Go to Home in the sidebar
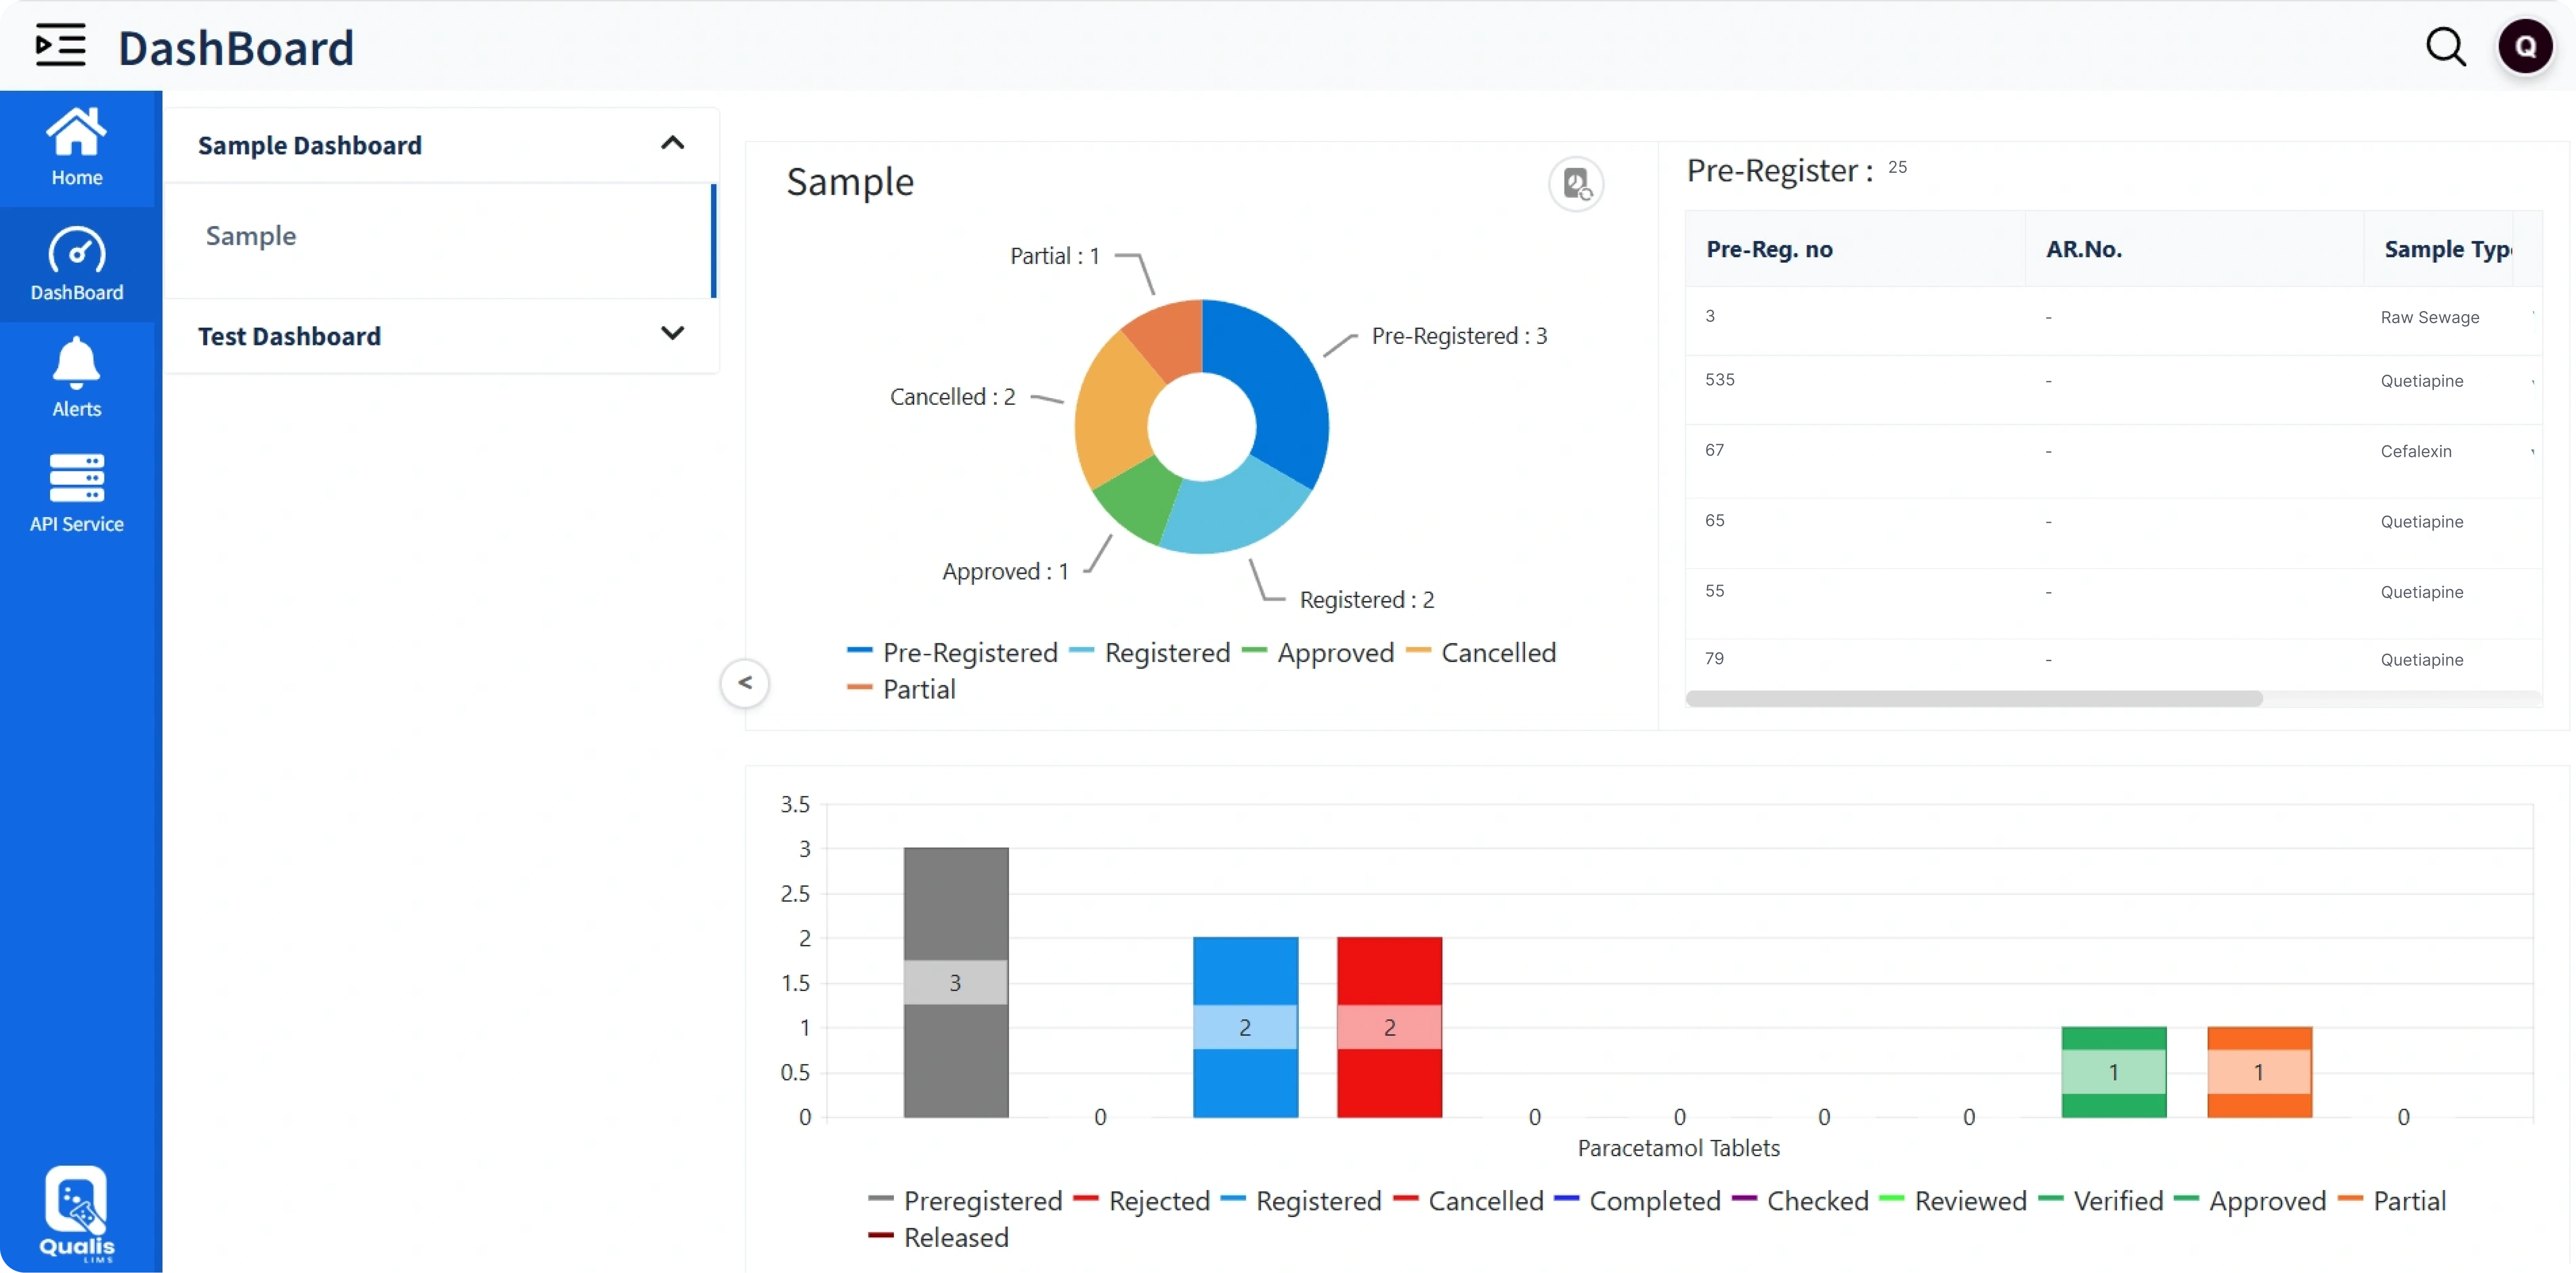This screenshot has height=1273, width=2576. [77, 147]
